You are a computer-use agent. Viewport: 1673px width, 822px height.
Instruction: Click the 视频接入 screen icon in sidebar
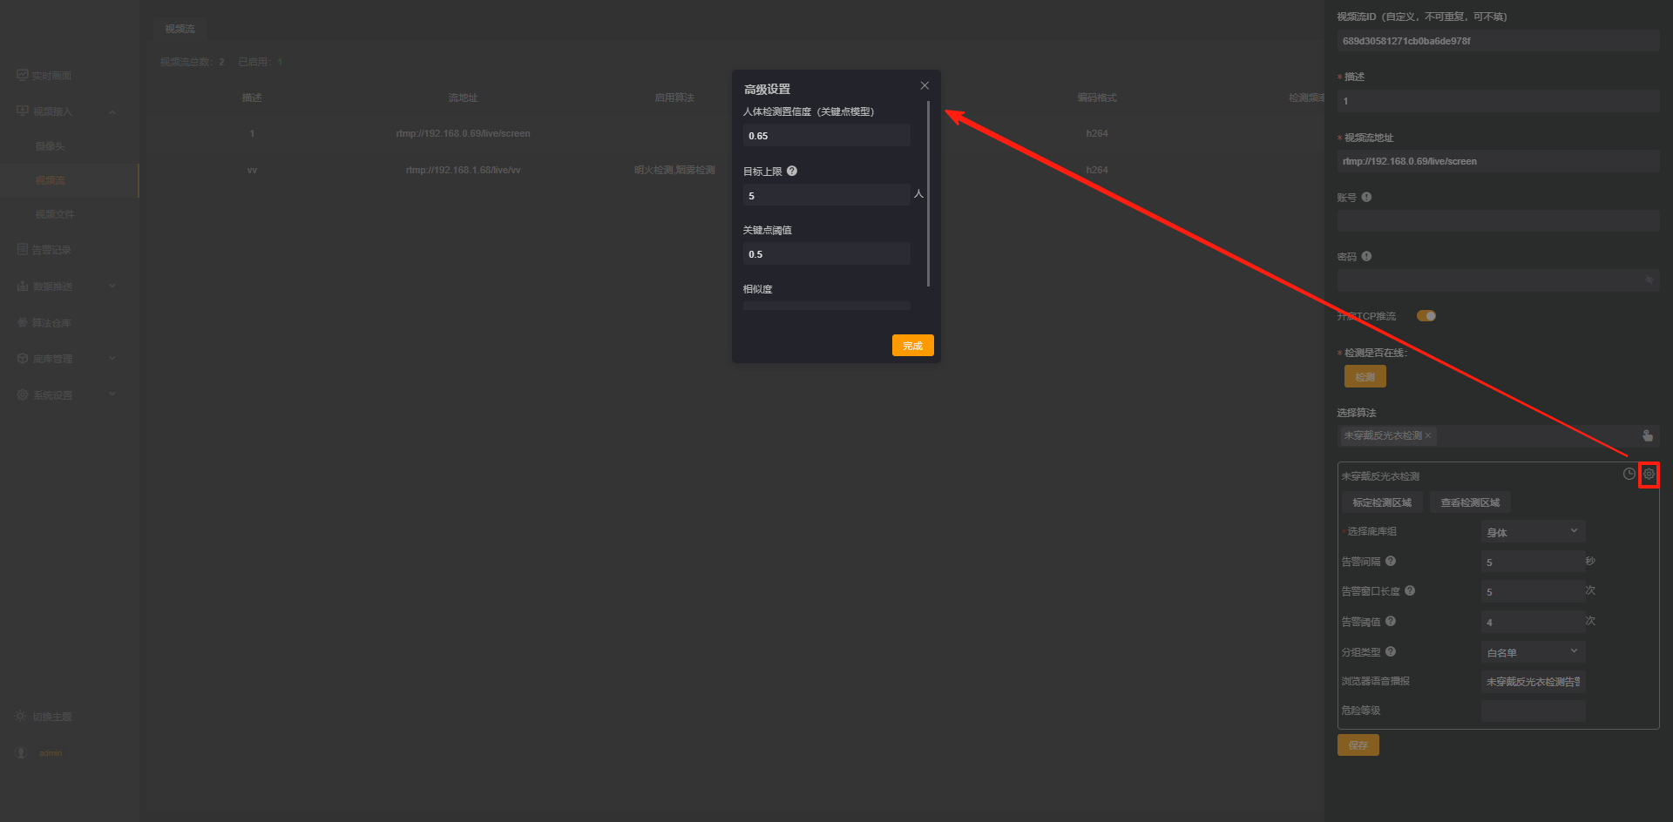point(23,111)
